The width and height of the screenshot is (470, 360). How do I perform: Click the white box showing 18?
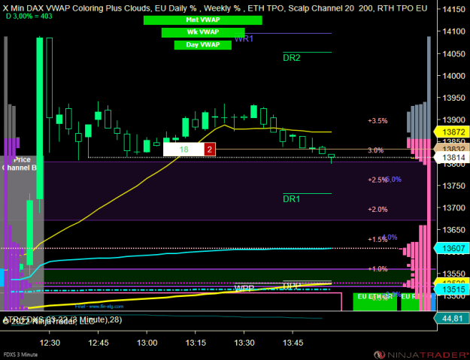(x=183, y=149)
